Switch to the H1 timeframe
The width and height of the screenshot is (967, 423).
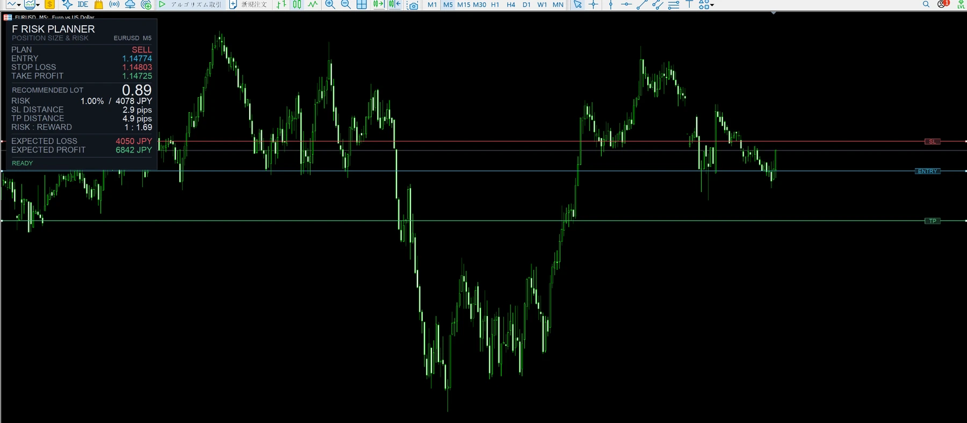[495, 4]
